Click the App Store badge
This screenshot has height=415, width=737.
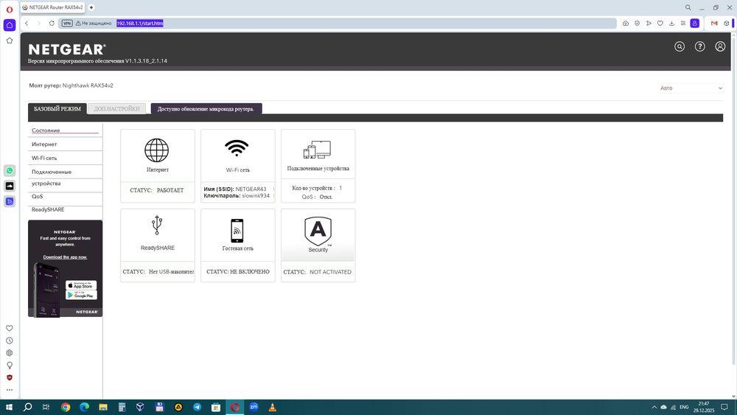coord(81,285)
